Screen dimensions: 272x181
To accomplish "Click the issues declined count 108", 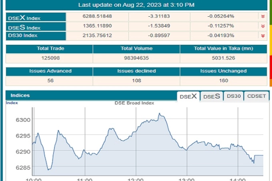I will click(136, 81).
